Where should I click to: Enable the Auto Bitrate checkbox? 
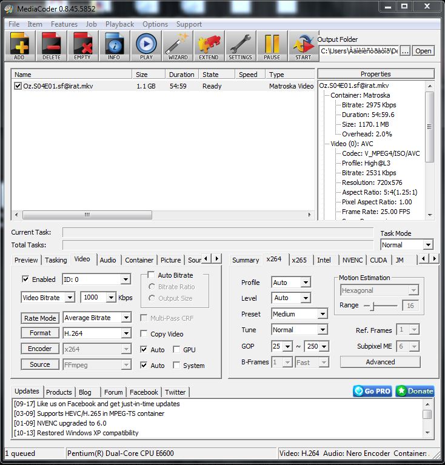[x=151, y=275]
